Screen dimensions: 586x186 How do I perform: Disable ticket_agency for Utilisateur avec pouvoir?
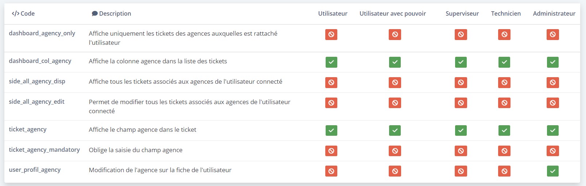395,131
